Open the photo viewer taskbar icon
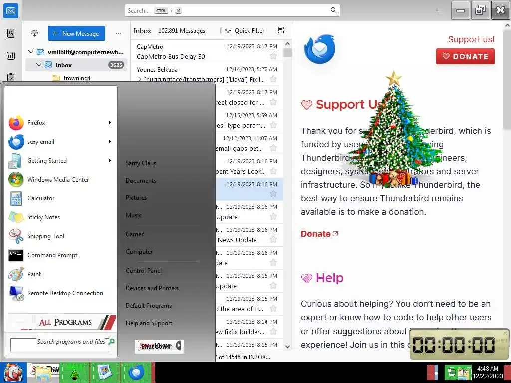The image size is (511, 383). 105,372
